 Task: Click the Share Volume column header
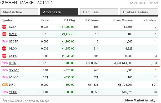(123, 20)
